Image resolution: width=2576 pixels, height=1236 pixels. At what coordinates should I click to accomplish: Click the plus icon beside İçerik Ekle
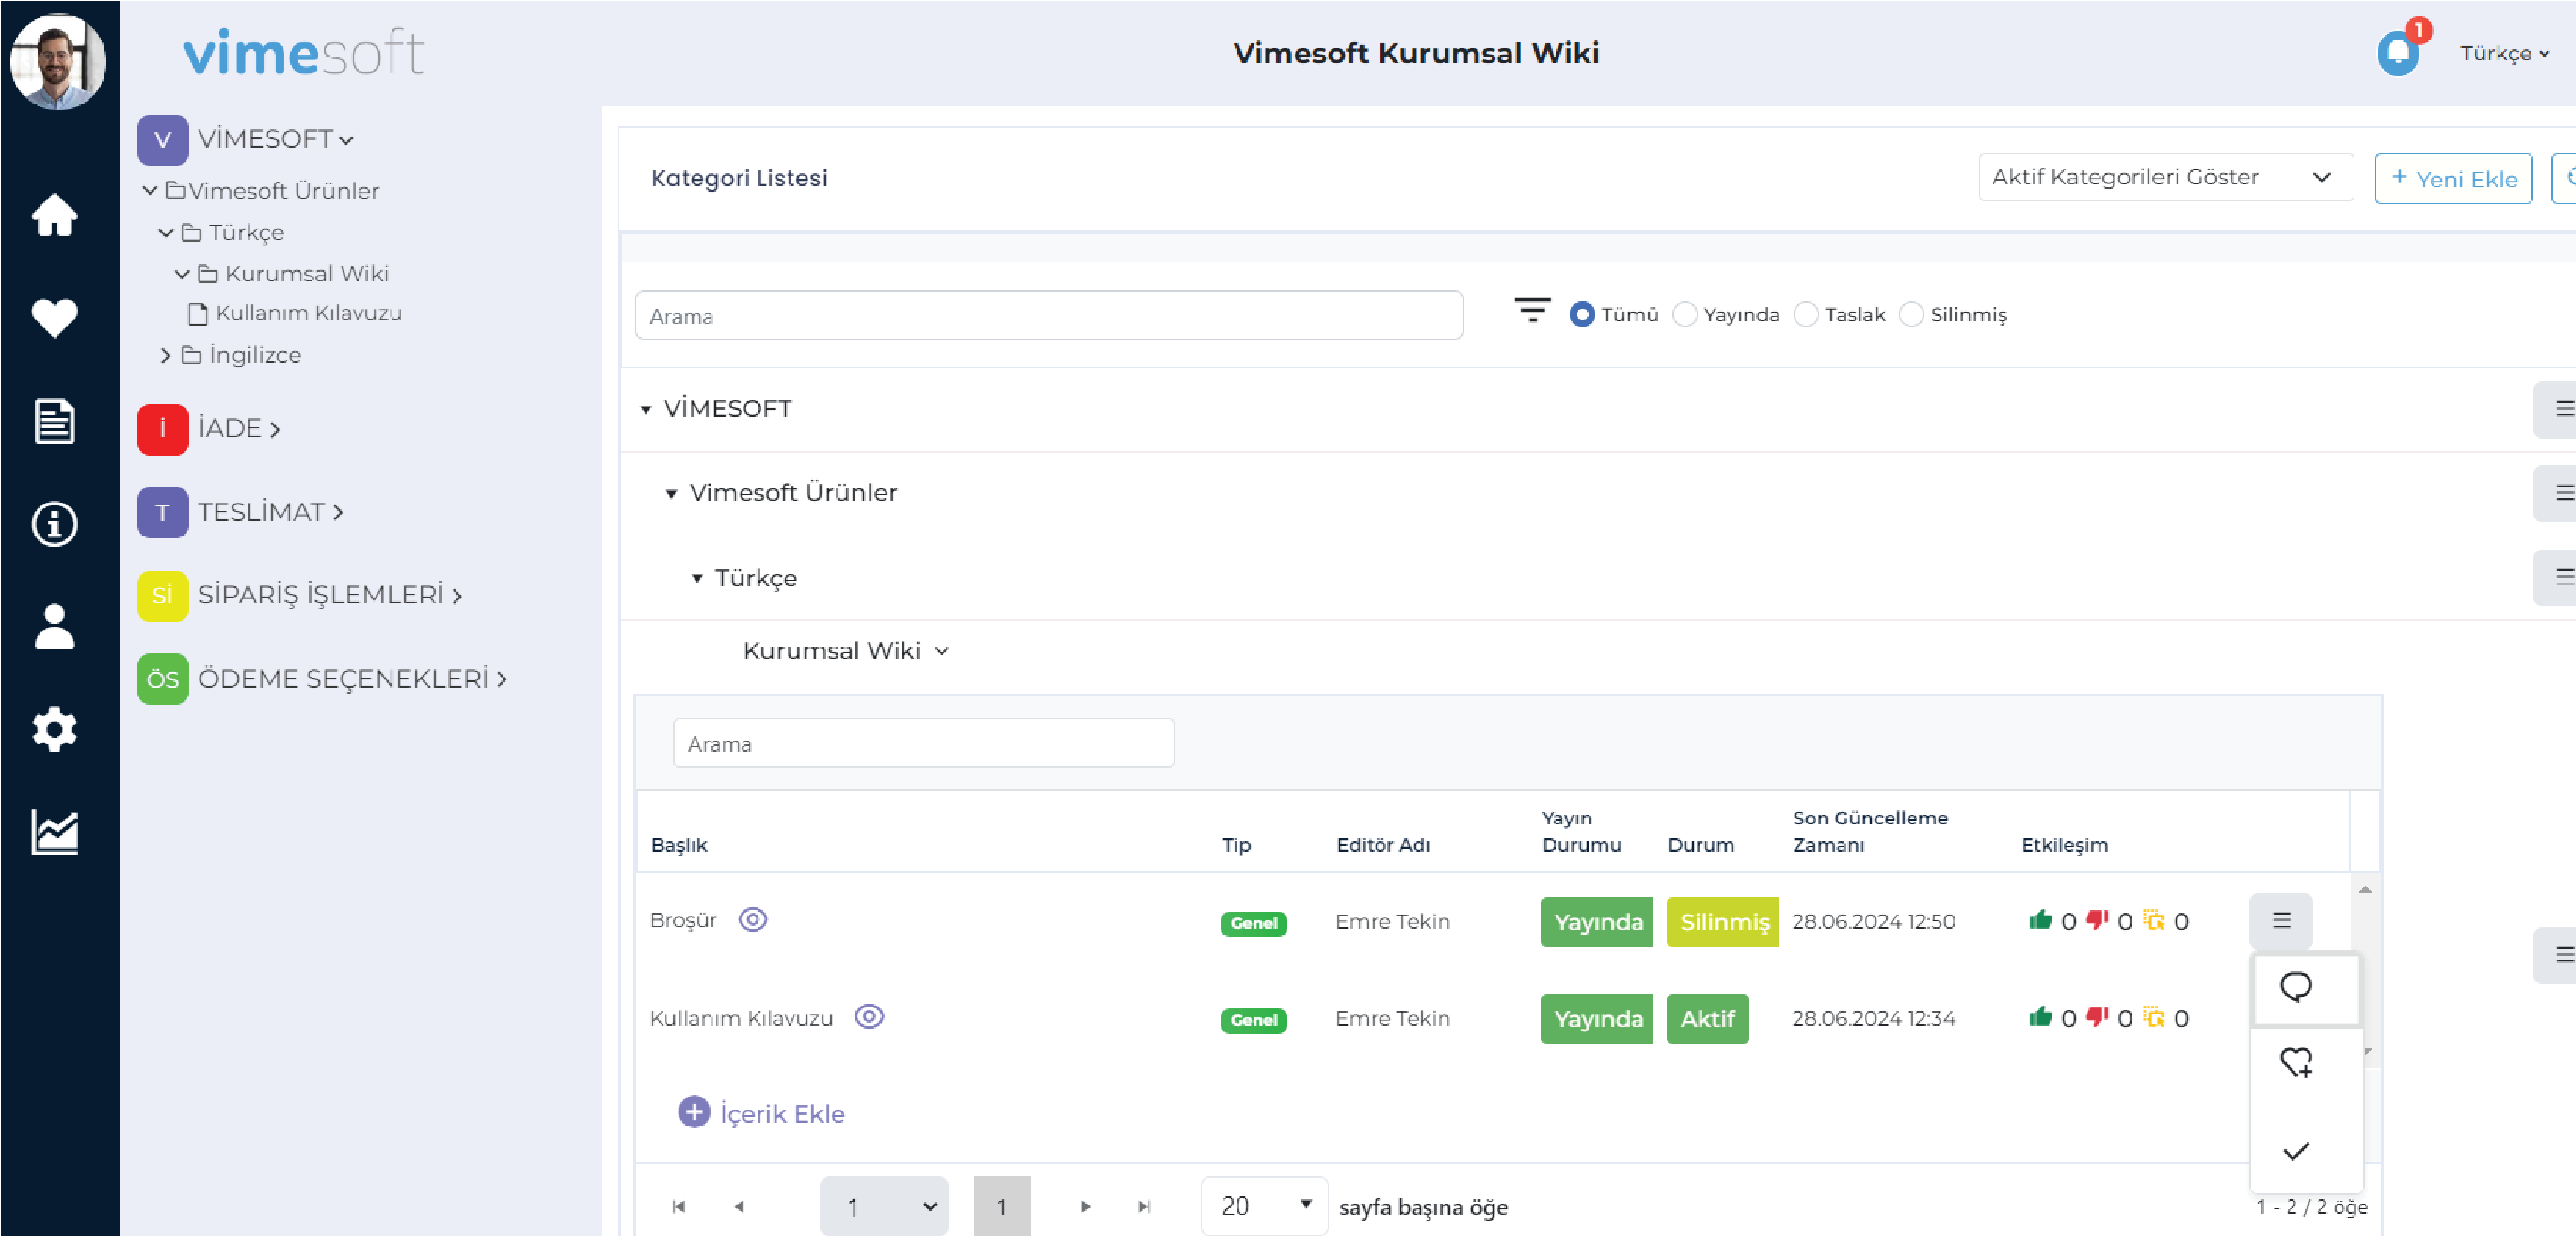pos(694,1112)
